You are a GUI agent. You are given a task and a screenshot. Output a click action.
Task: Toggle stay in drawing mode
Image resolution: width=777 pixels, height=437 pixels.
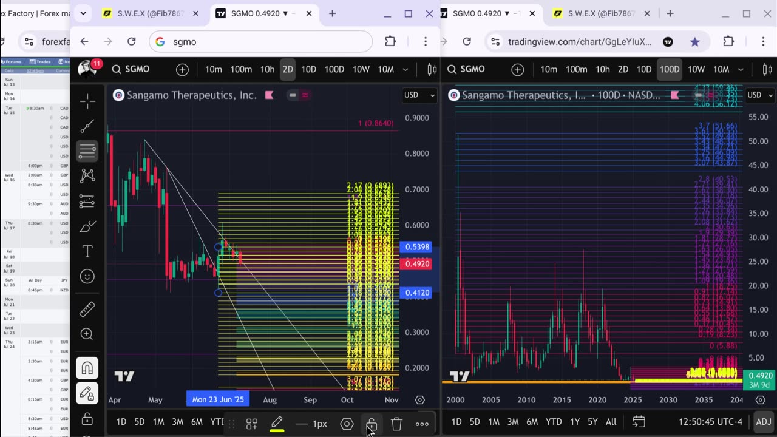87,393
